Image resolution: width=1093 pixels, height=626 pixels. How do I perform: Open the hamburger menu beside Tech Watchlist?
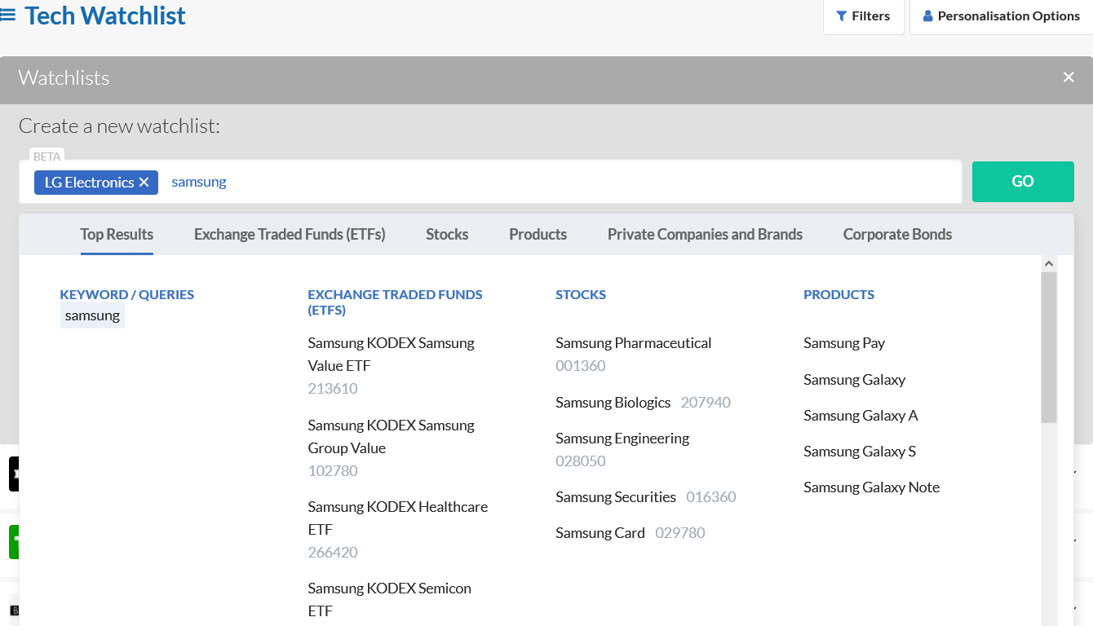(x=7, y=15)
